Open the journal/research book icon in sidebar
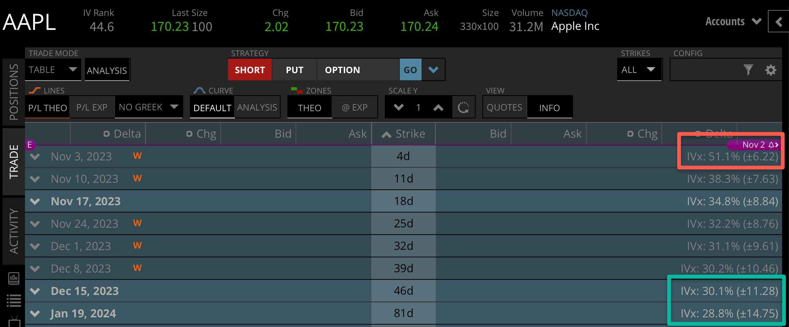Image resolution: width=789 pixels, height=327 pixels. click(x=14, y=279)
